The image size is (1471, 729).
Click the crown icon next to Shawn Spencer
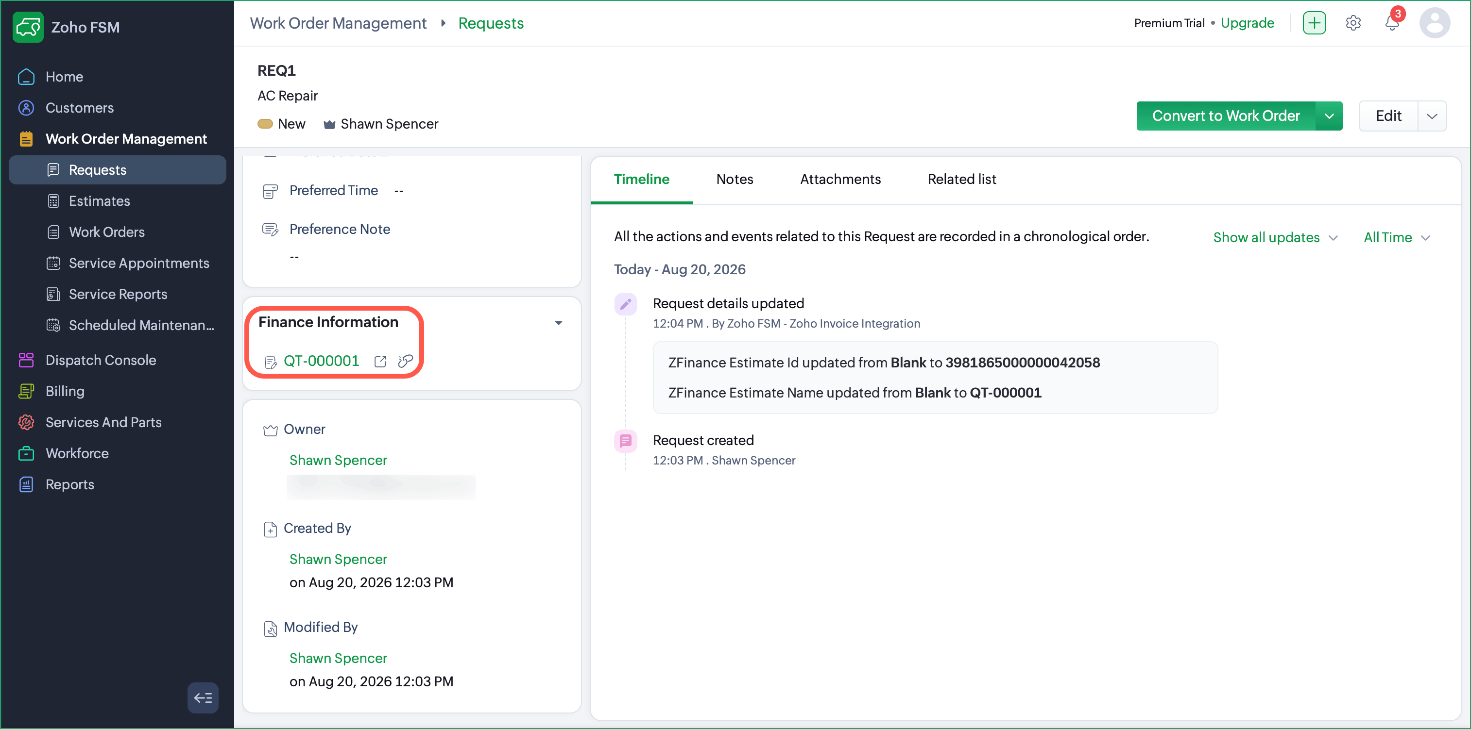point(329,124)
